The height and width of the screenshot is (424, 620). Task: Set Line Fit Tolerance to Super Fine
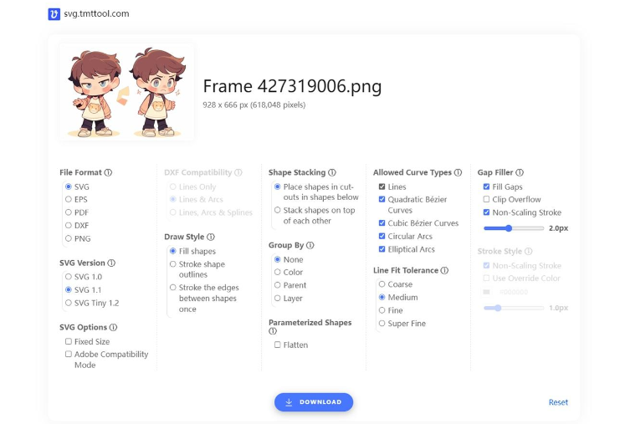382,324
